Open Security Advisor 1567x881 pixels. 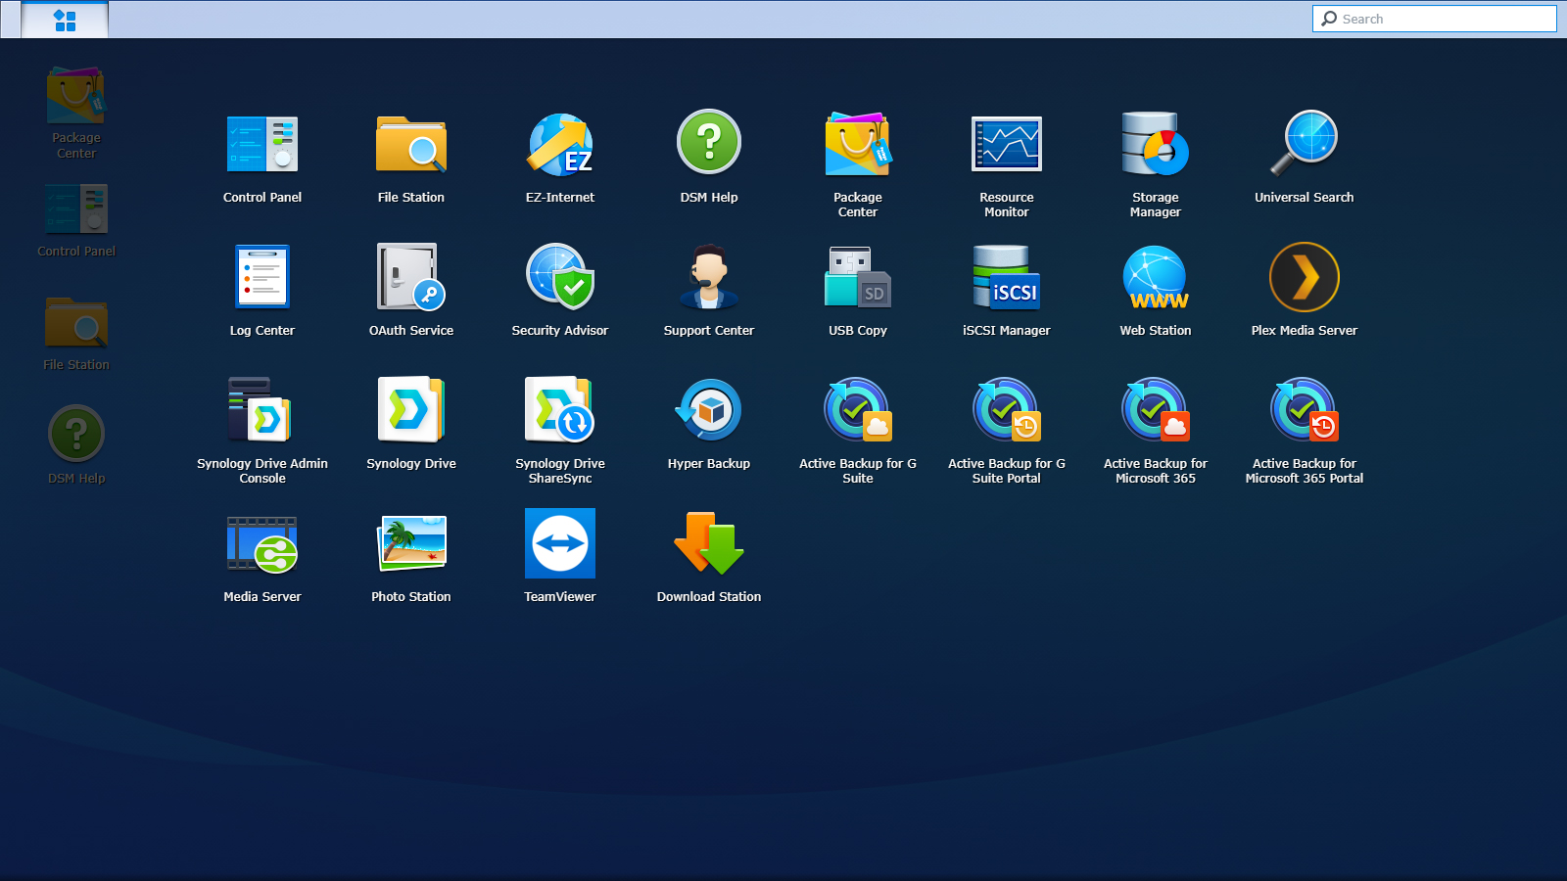(x=560, y=291)
